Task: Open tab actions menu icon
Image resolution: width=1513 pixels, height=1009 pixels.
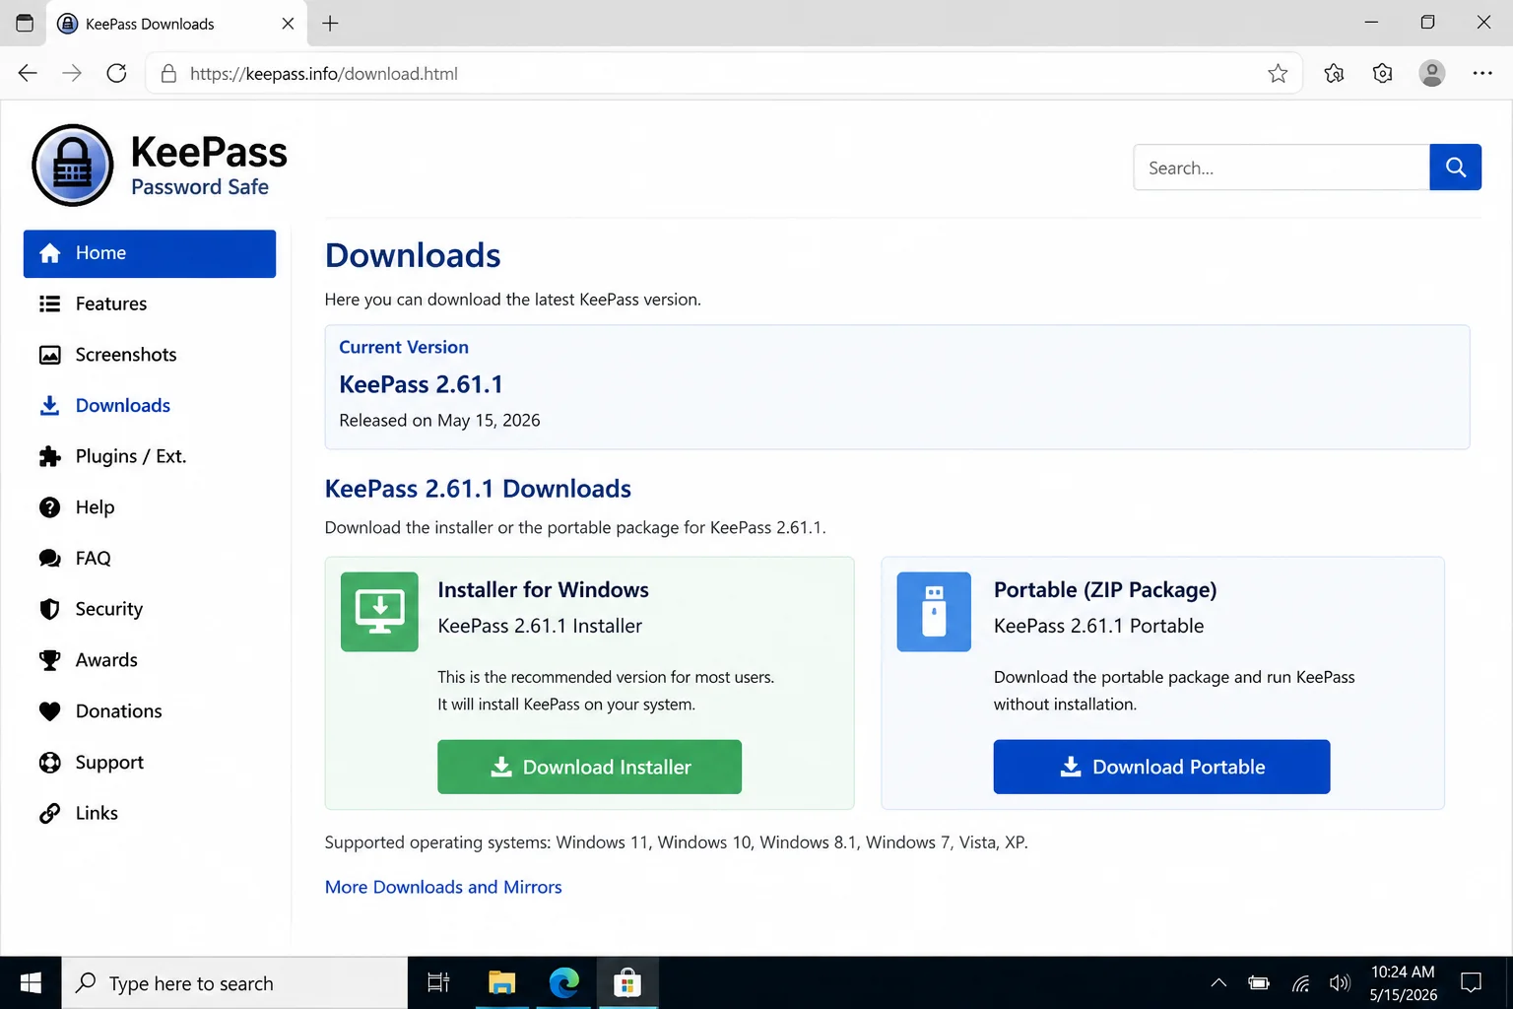Action: click(x=25, y=23)
